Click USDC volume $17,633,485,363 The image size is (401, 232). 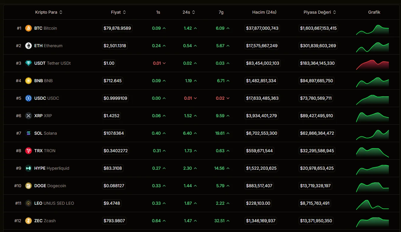tap(262, 98)
